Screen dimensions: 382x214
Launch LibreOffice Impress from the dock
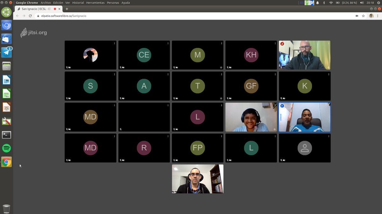[6, 107]
